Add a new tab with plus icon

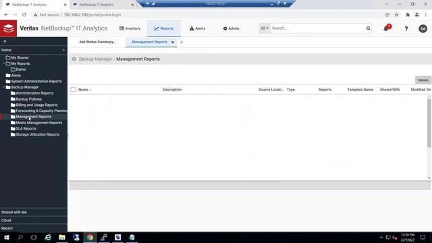tap(182, 42)
